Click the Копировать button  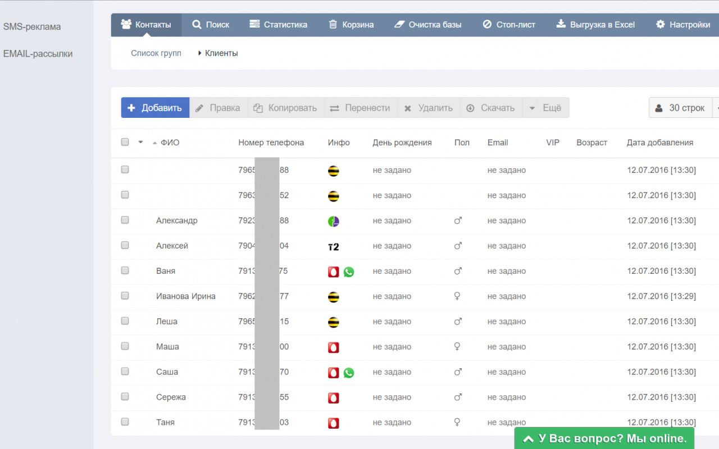286,108
